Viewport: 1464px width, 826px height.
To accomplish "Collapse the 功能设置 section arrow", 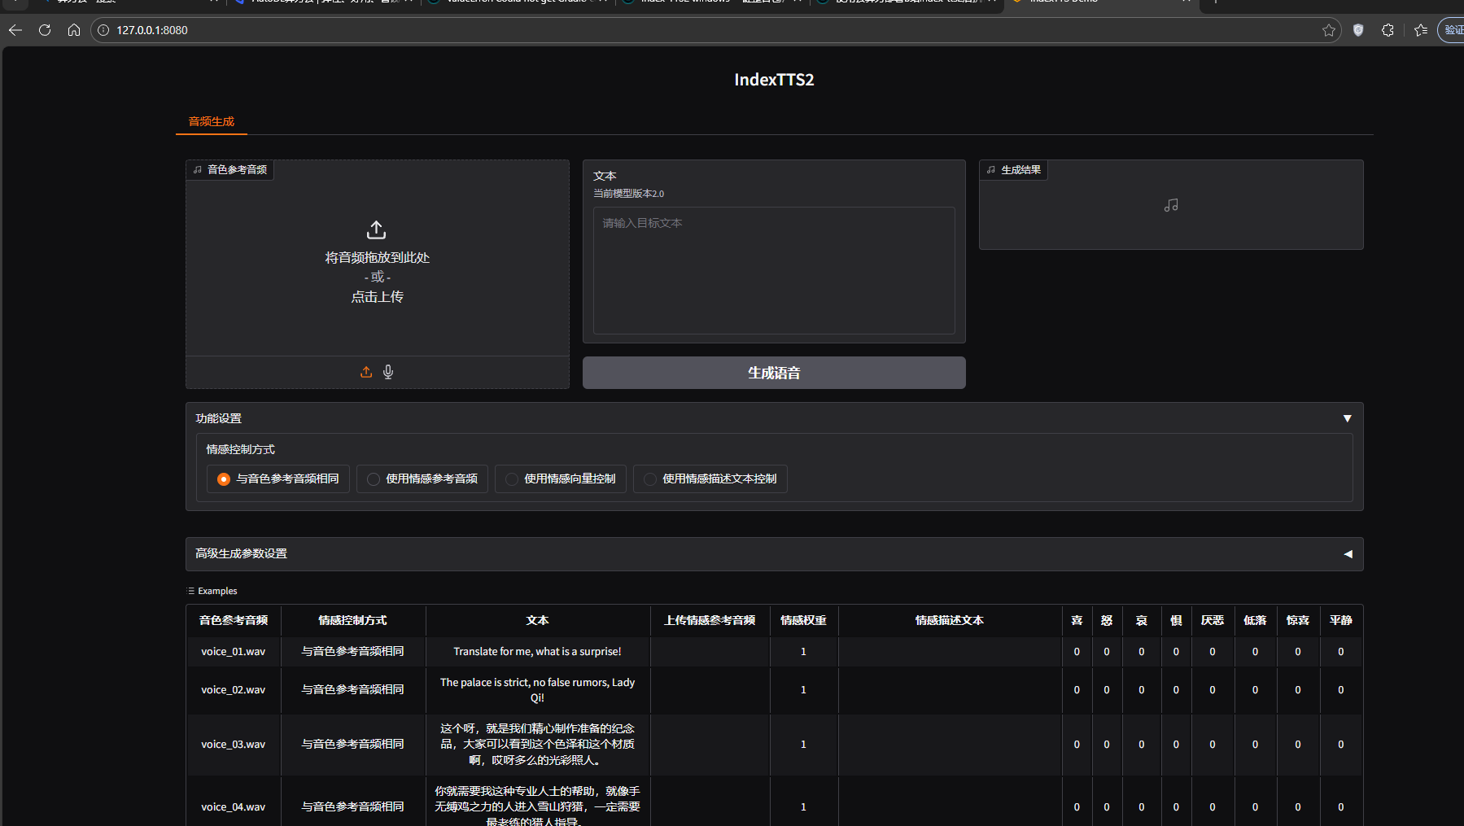I will tap(1347, 418).
